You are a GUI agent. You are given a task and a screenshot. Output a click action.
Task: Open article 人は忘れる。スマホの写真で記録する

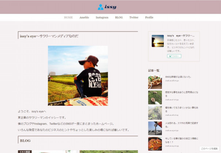pos(182,125)
